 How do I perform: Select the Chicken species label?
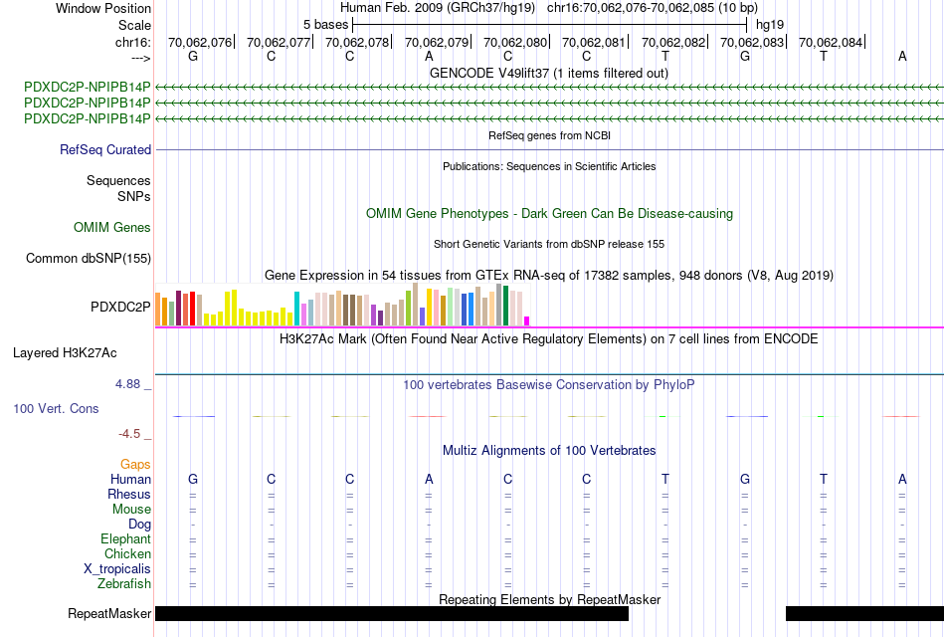point(127,553)
